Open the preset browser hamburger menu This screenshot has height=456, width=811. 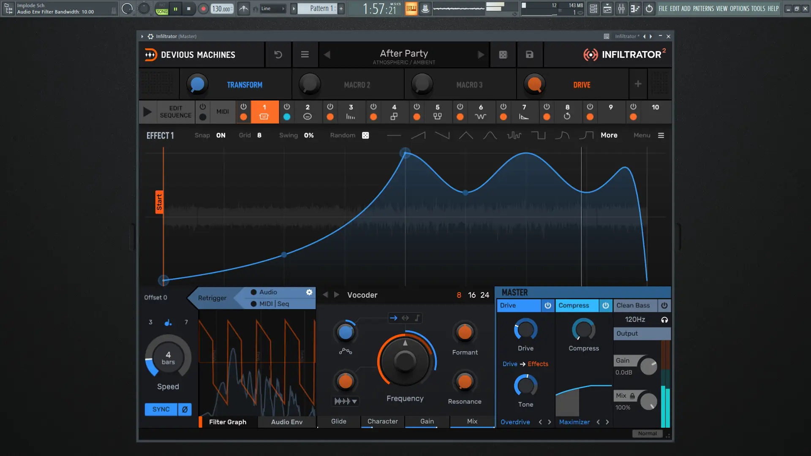click(305, 54)
